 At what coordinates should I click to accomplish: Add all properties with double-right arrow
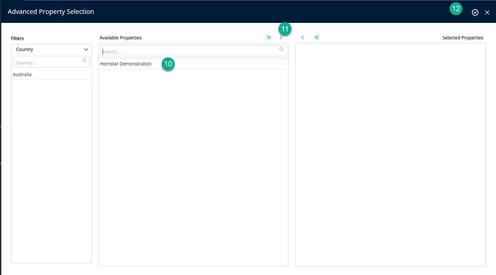pos(269,37)
